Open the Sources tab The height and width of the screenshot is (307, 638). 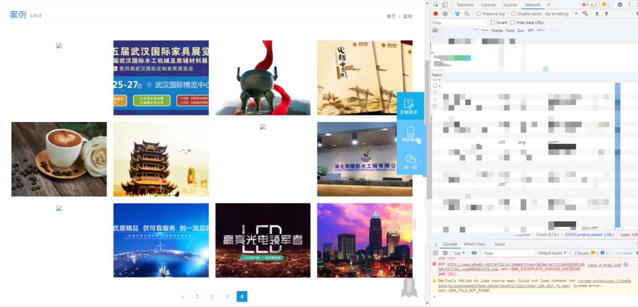[510, 5]
